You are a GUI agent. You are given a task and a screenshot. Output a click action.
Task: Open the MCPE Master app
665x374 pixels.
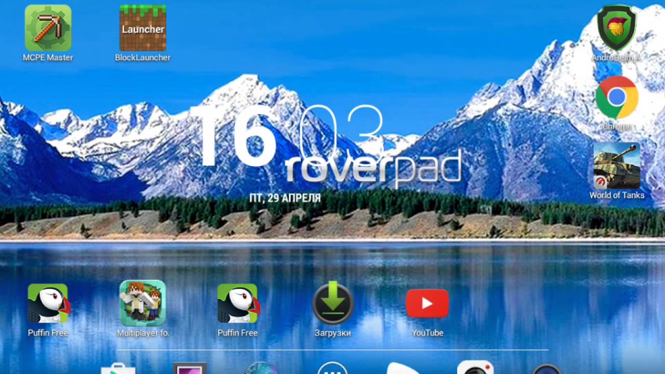pyautogui.click(x=48, y=28)
